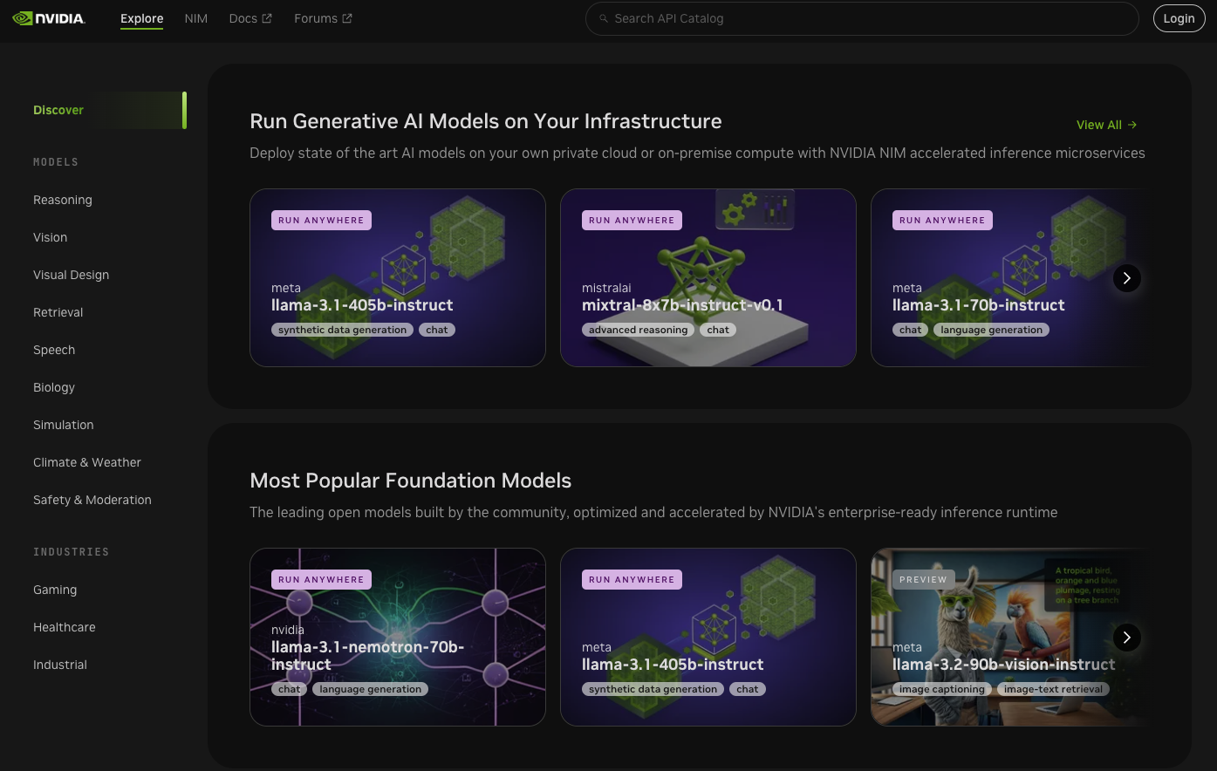
Task: Click 'Most Popular Foundation Models' heading
Action: [410, 481]
